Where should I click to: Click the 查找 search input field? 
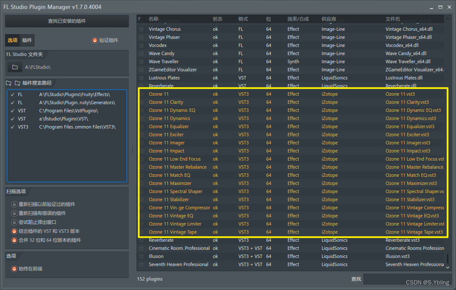(x=407, y=279)
